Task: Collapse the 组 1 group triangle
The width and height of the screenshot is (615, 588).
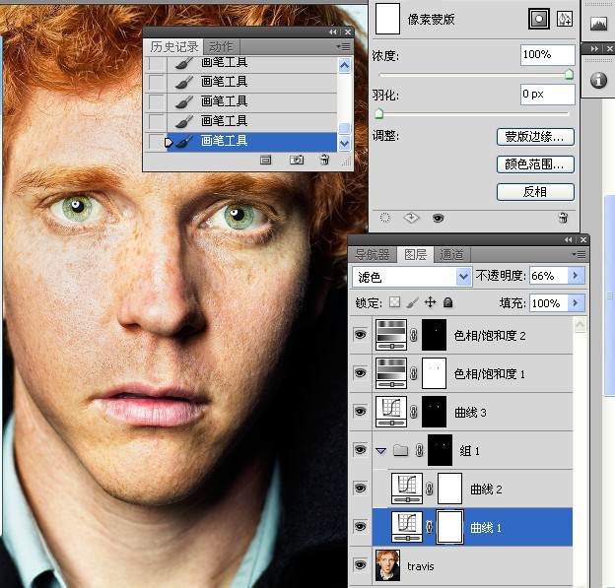Action: click(380, 451)
